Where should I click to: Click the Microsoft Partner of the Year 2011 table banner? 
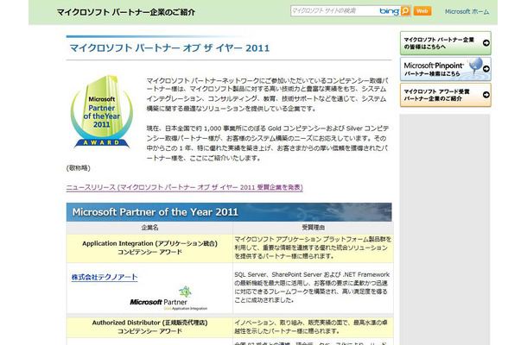pyautogui.click(x=229, y=212)
